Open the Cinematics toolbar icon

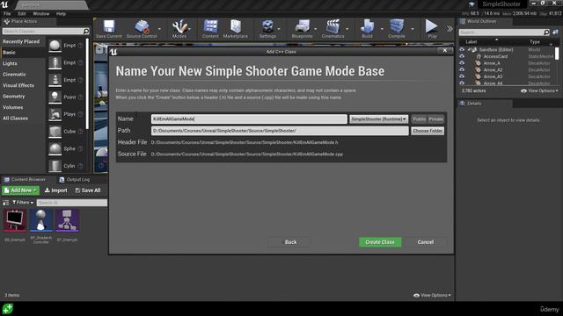[x=333, y=29]
